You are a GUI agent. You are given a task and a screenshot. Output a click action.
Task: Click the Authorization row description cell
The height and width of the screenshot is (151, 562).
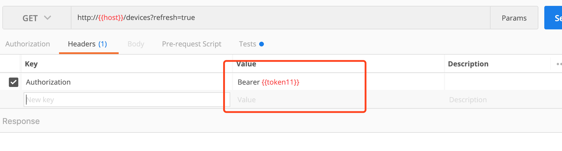tap(503, 82)
